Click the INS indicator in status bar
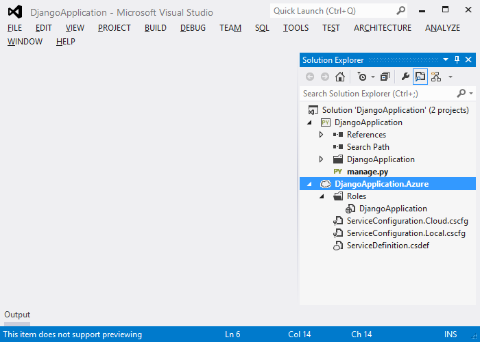The width and height of the screenshot is (480, 342). click(x=451, y=334)
